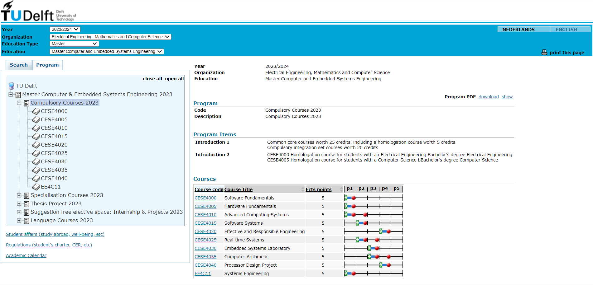This screenshot has width=593, height=285.
Task: Open the CESE4020 link in the courses table
Action: pyautogui.click(x=205, y=231)
